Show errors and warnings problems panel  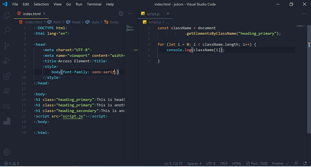12,163
